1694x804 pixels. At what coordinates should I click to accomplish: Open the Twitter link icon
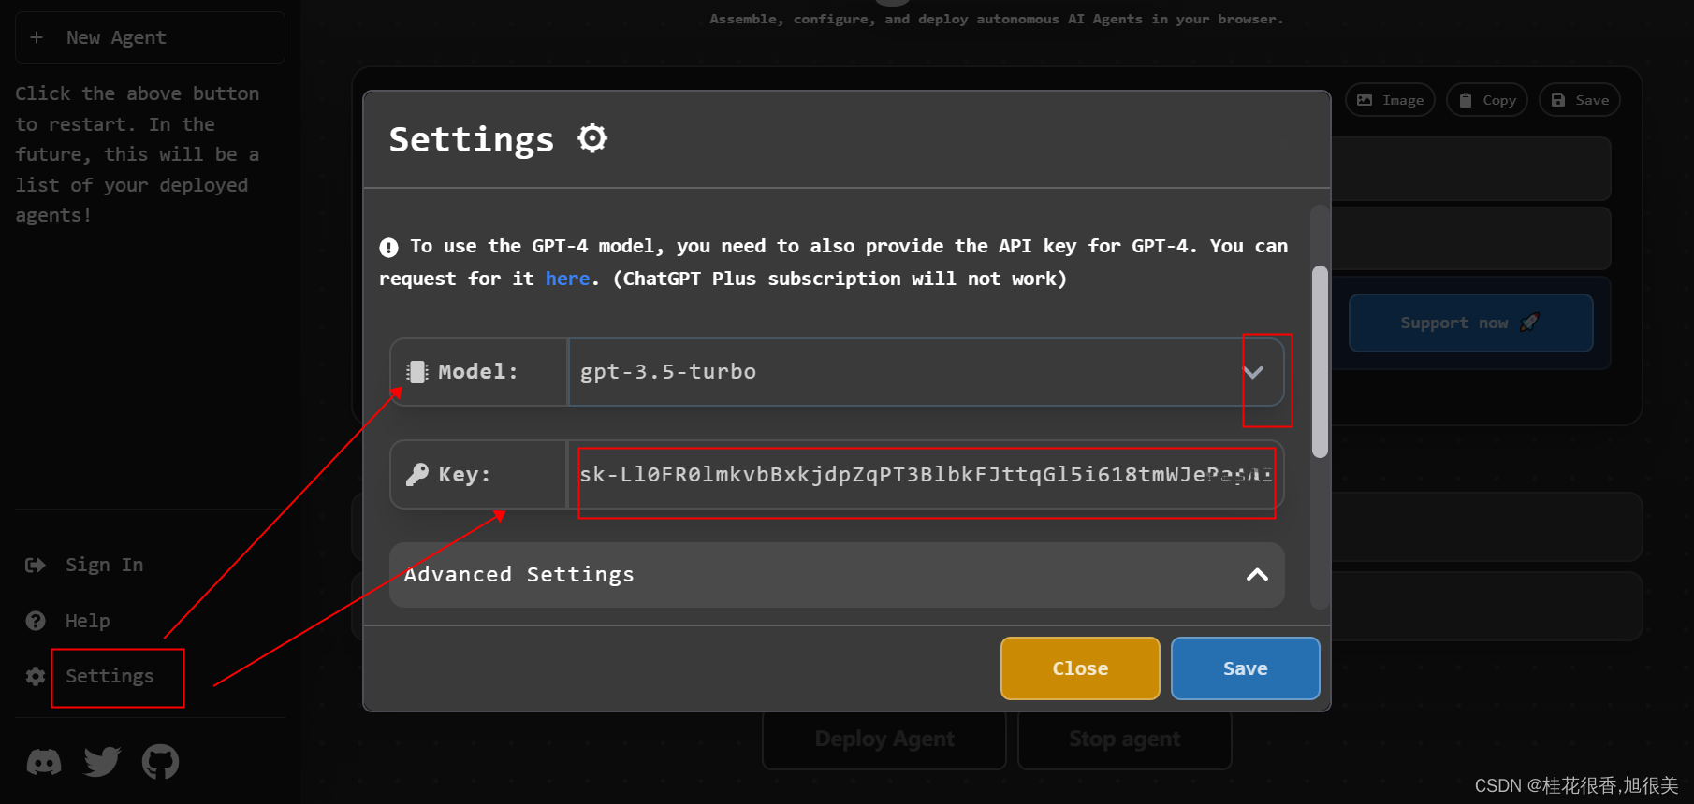tap(102, 762)
